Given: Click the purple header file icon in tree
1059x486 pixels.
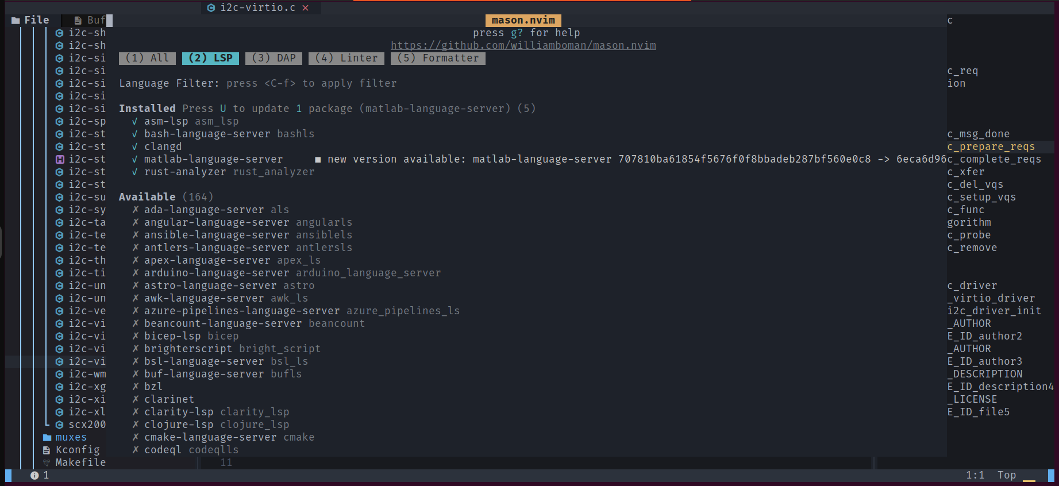Looking at the screenshot, I should (x=60, y=159).
